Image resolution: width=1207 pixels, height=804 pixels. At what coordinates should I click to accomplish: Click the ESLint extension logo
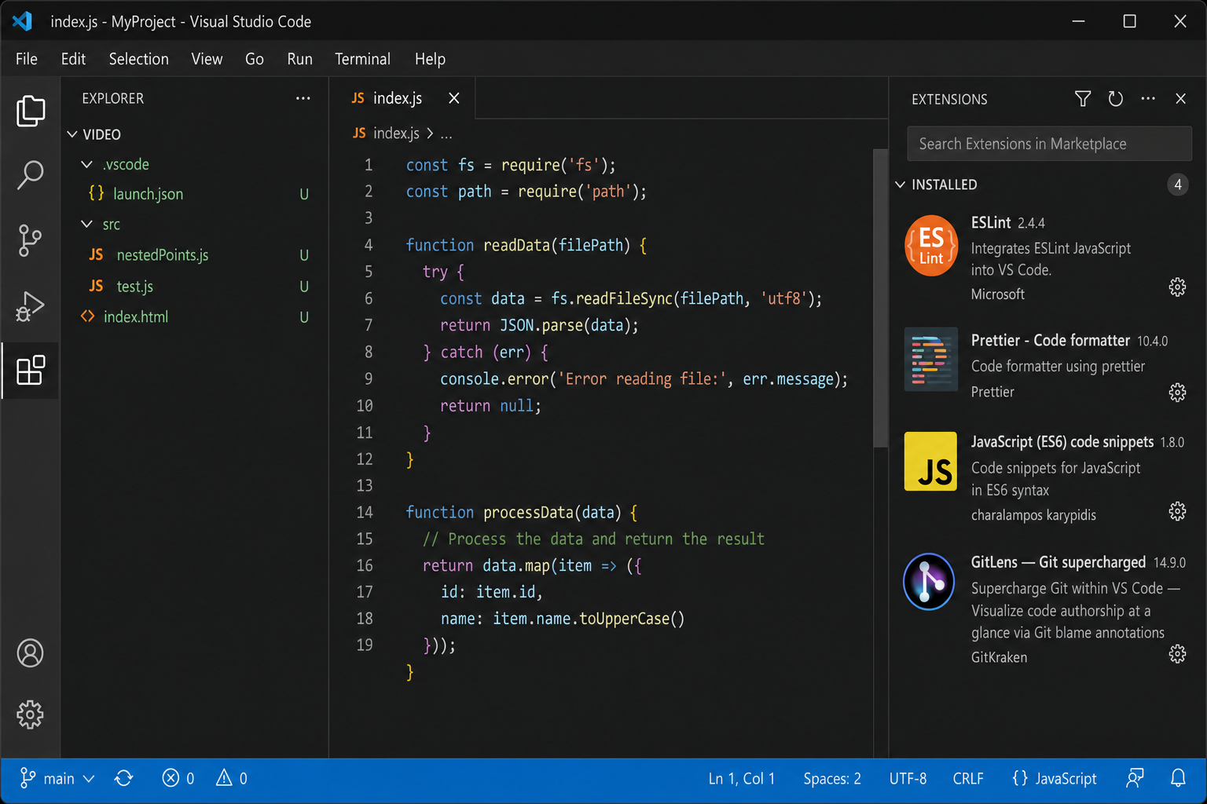point(931,246)
